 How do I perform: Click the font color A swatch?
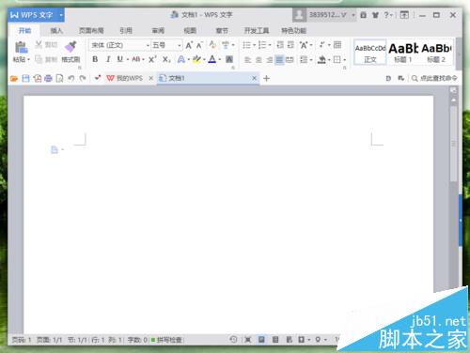(x=212, y=59)
